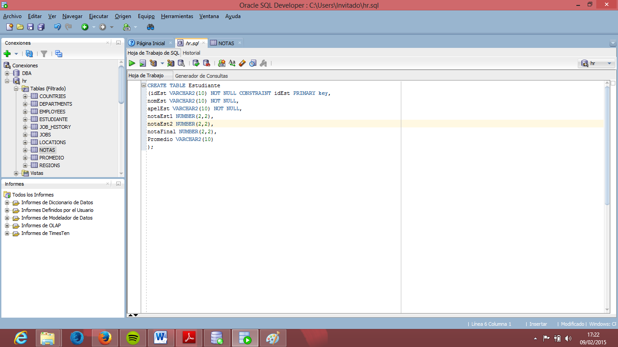The width and height of the screenshot is (618, 347).
Task: Select the NOTAS table in the tree
Action: click(47, 150)
